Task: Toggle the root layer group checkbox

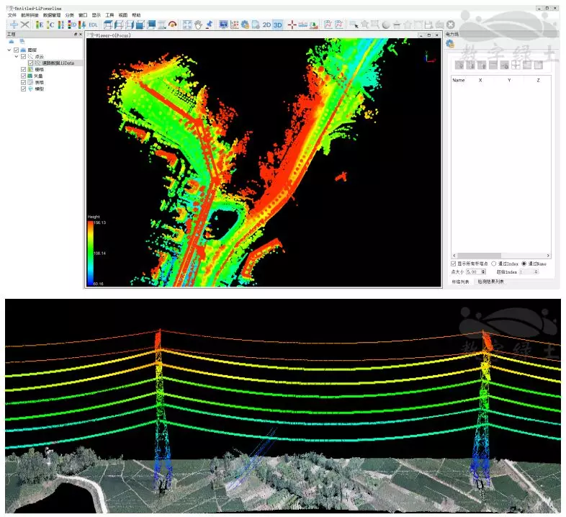Action: click(x=17, y=50)
